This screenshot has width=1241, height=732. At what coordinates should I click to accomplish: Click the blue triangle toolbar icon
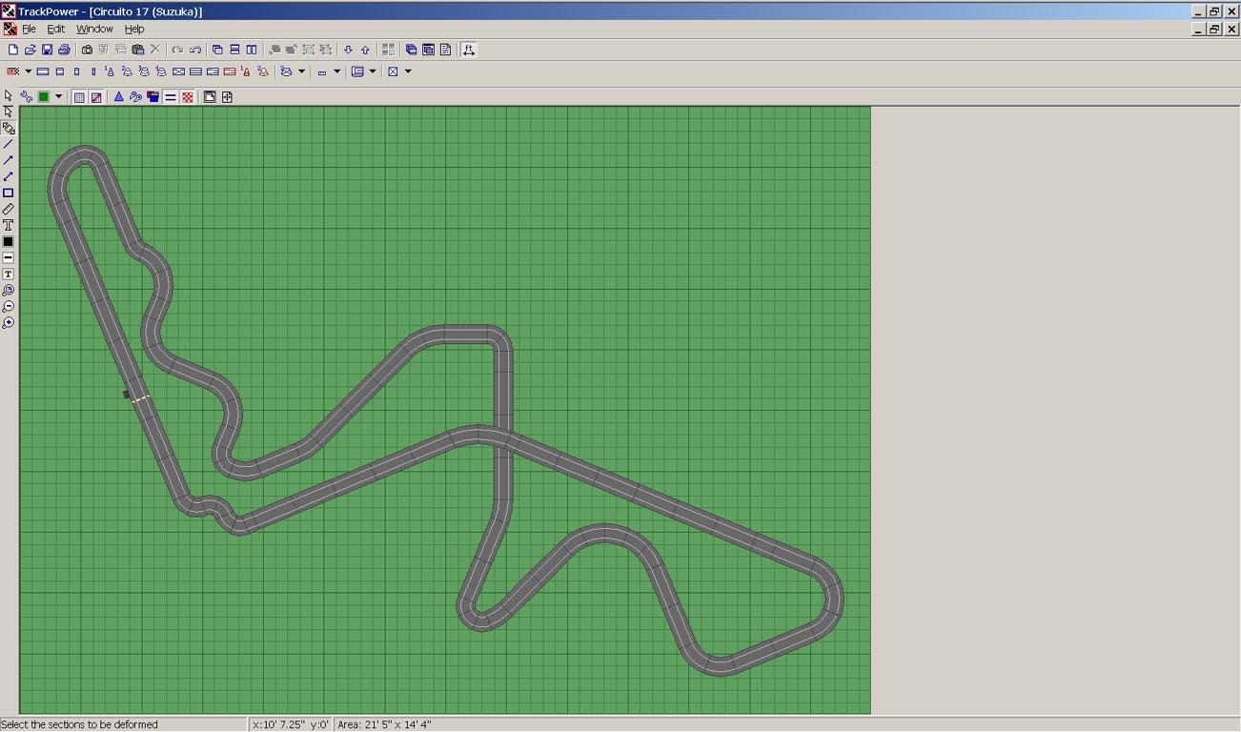(x=119, y=96)
